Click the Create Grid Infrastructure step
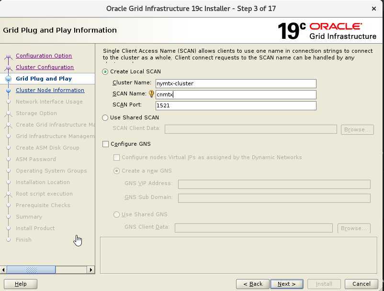This screenshot has width=384, height=291. (x=55, y=125)
